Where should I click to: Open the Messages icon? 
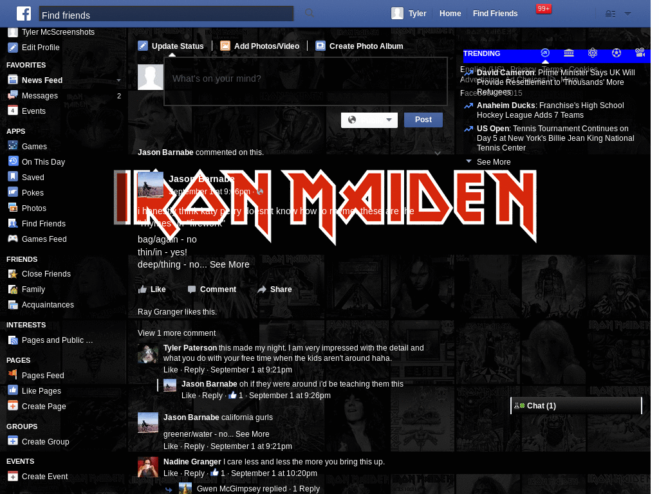pos(13,95)
